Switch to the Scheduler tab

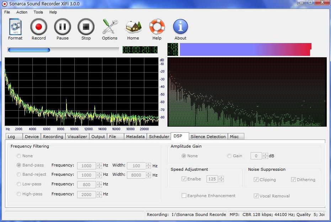[159, 137]
